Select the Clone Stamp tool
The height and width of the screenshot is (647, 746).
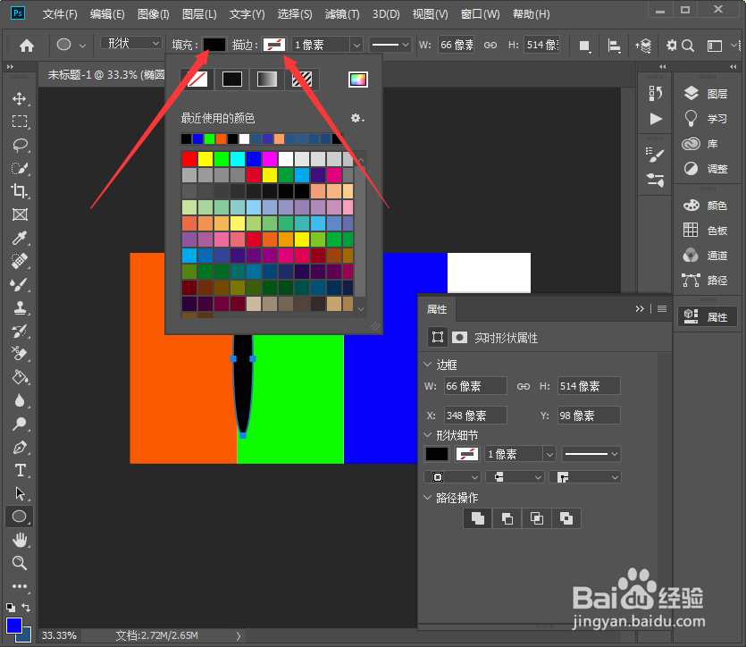point(20,307)
